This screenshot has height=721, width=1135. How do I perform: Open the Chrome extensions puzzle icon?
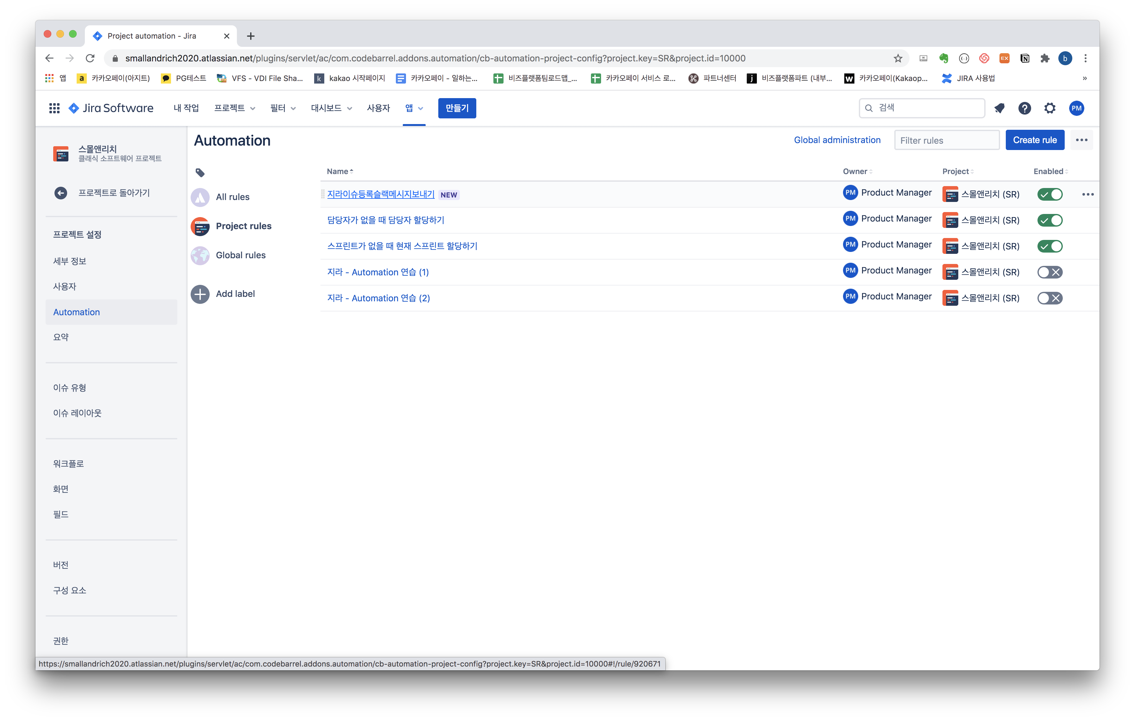tap(1045, 59)
